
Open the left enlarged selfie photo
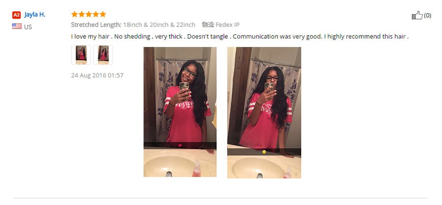(x=180, y=112)
